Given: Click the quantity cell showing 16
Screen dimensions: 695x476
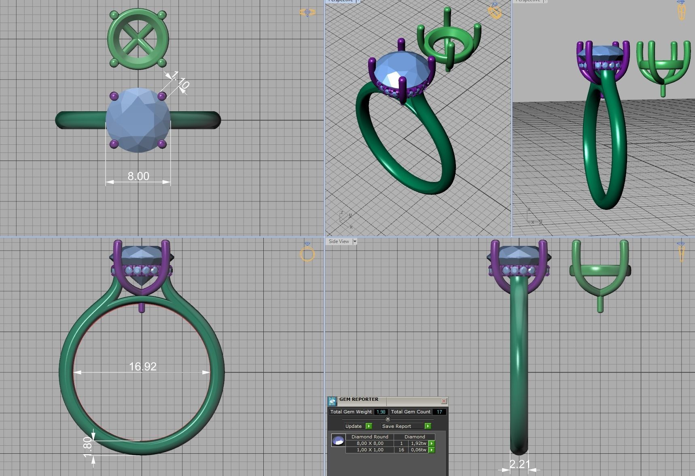Looking at the screenshot, I should pyautogui.click(x=401, y=450).
